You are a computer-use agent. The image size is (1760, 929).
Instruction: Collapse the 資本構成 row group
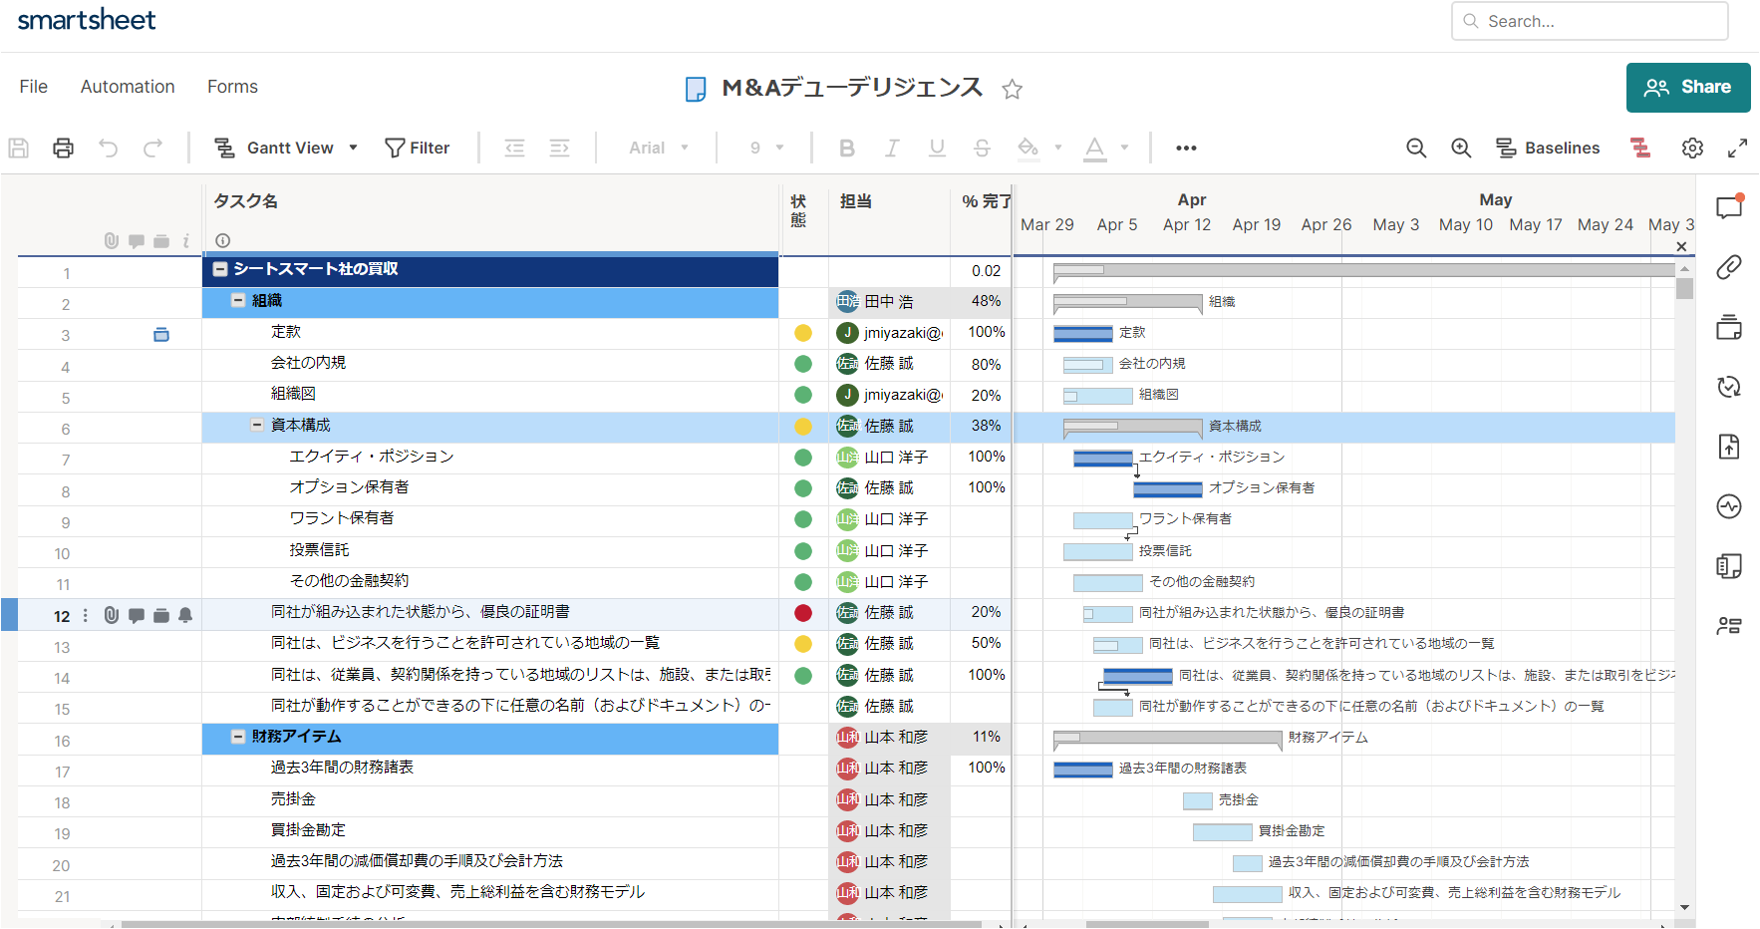(x=257, y=426)
